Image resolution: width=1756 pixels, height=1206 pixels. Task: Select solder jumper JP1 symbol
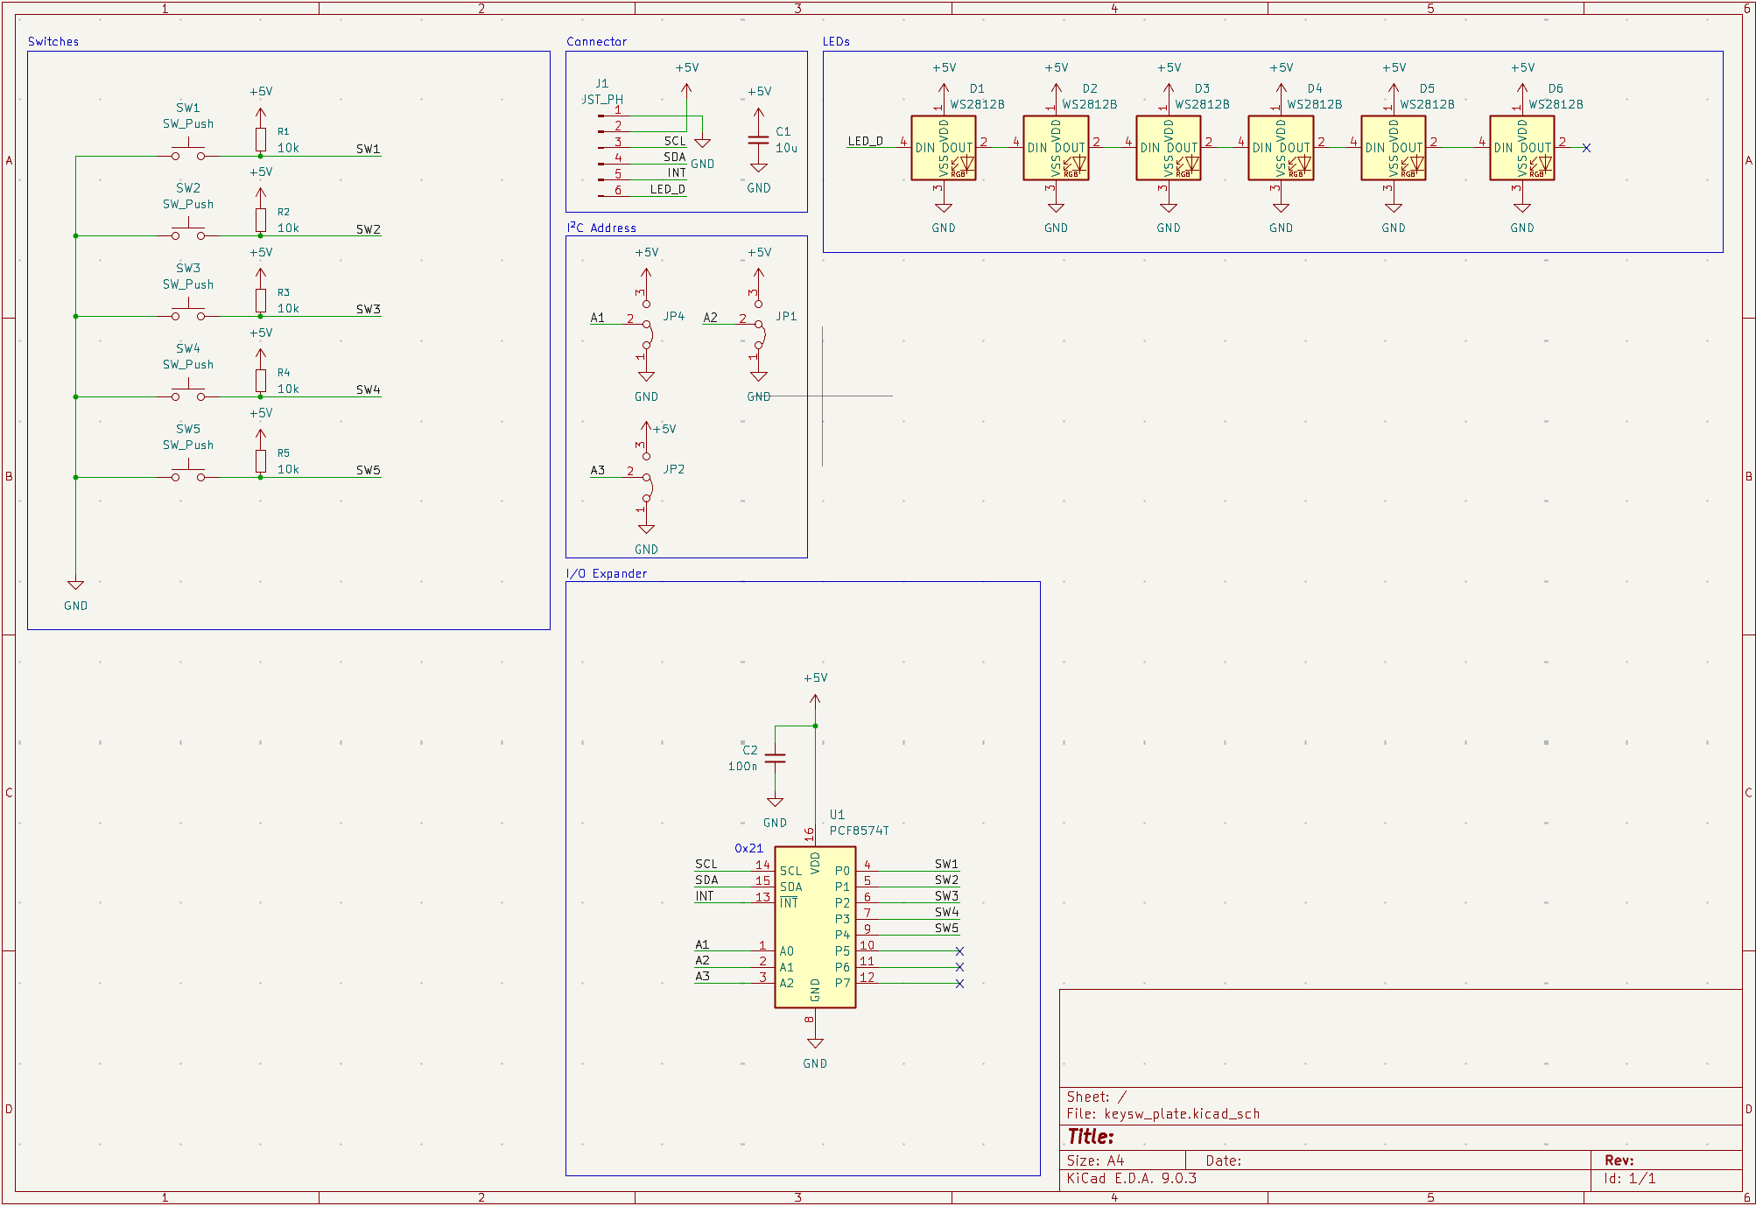759,325
